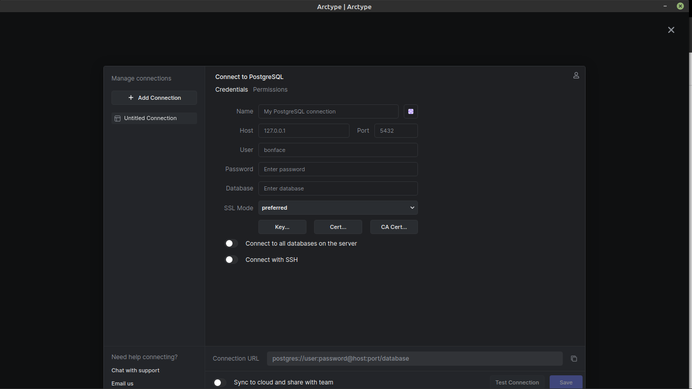The width and height of the screenshot is (692, 389).
Task: Click the Cert... certificate file button
Action: click(338, 226)
